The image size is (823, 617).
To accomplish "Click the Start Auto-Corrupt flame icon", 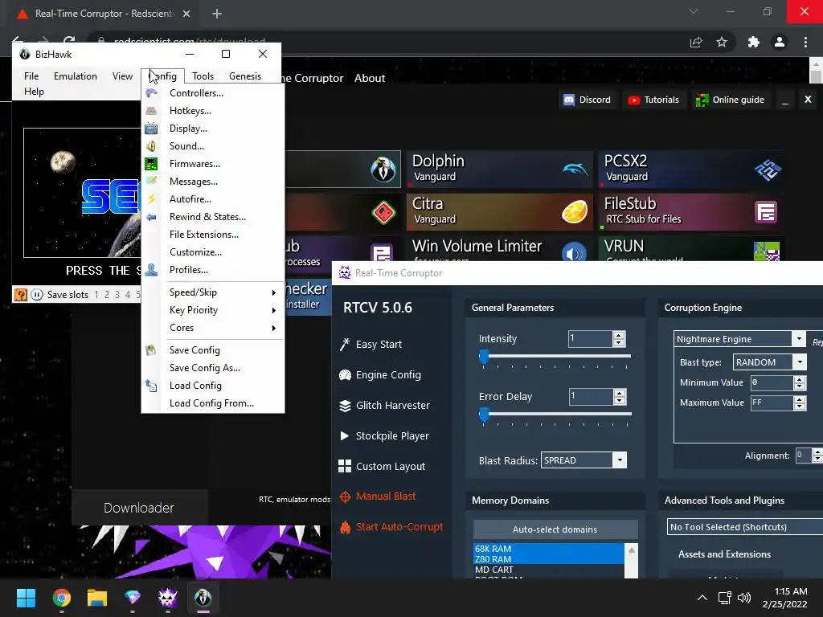I will point(345,527).
